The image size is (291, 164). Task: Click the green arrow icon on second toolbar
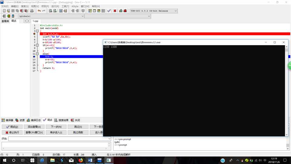point(8,16)
